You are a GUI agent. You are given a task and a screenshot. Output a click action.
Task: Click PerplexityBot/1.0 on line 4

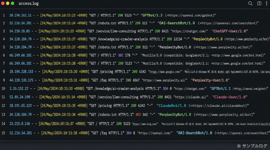click(208, 39)
